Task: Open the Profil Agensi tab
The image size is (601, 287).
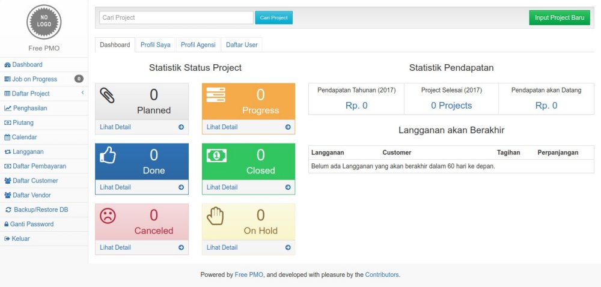Action: click(198, 45)
